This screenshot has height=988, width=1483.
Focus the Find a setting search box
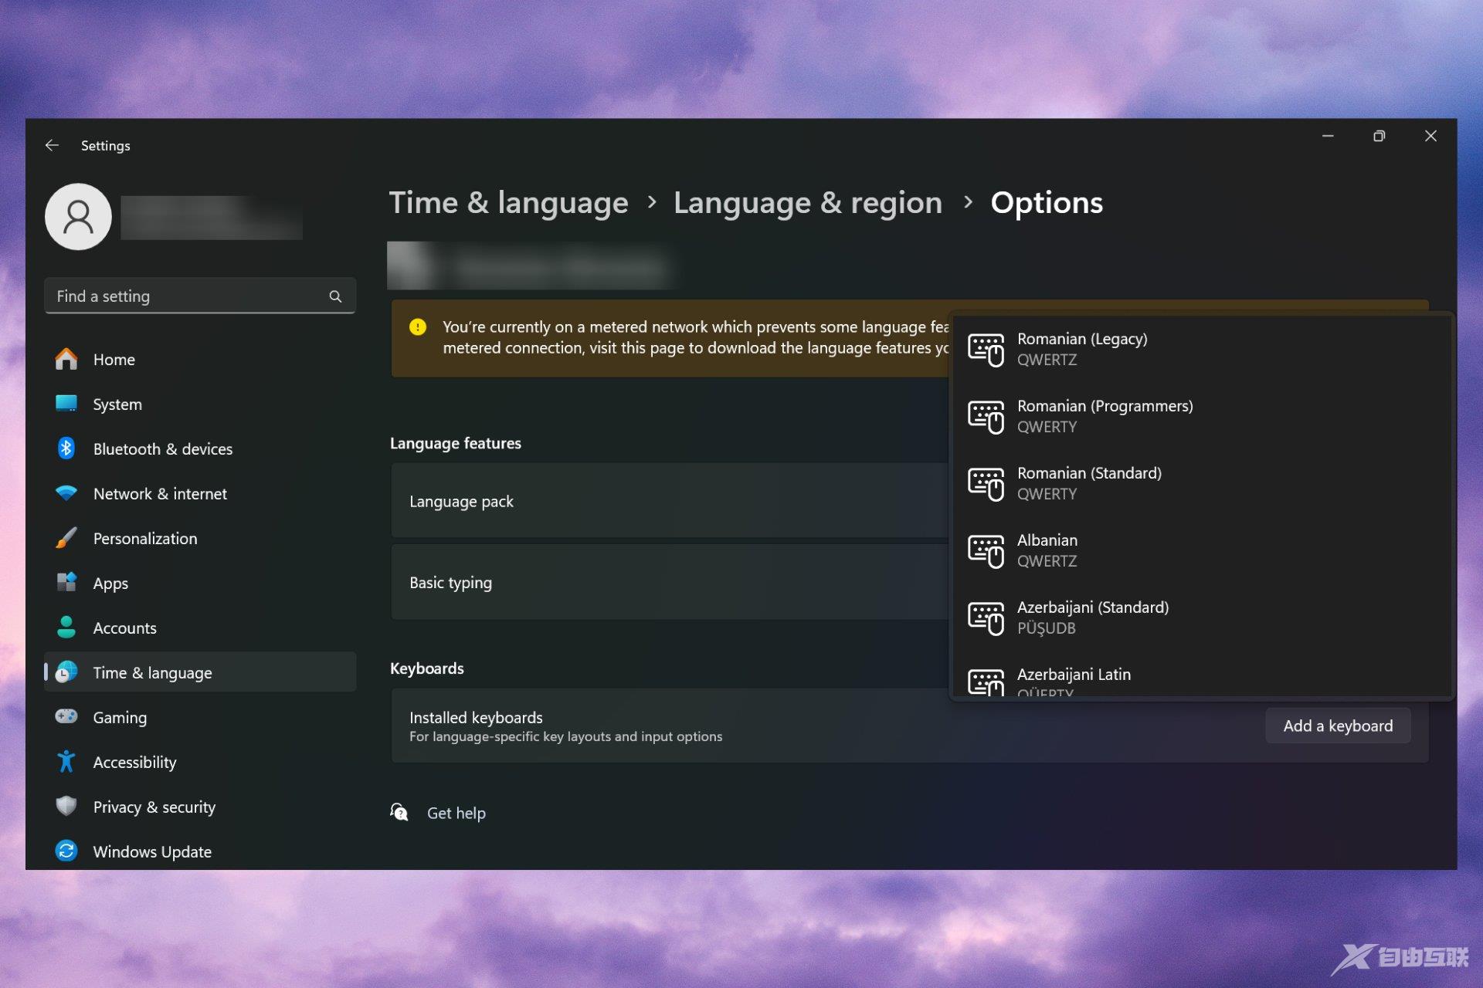click(x=200, y=296)
